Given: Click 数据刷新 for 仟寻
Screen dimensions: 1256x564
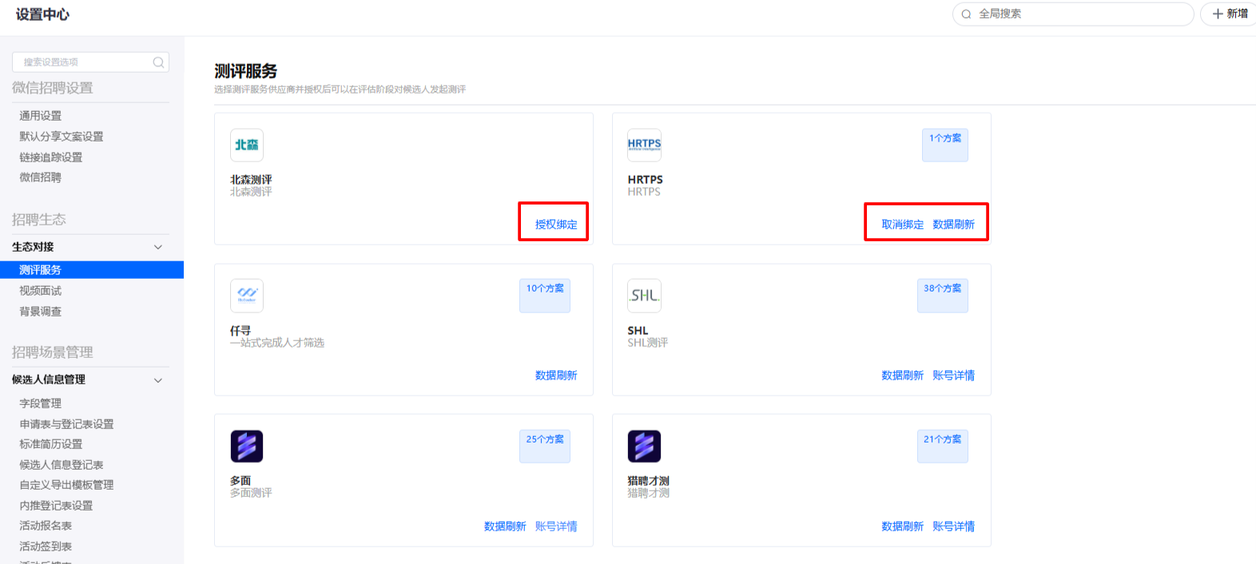Looking at the screenshot, I should 556,375.
